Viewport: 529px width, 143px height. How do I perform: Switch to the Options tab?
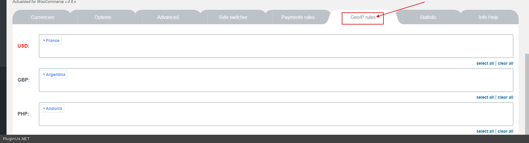click(x=103, y=17)
